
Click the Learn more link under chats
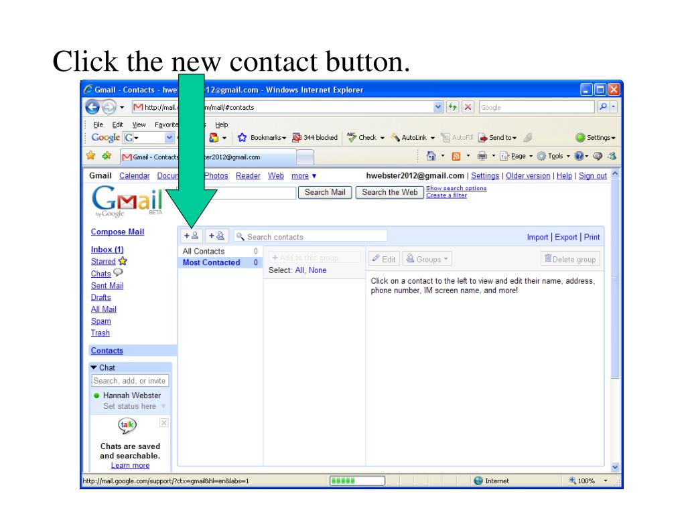(130, 466)
